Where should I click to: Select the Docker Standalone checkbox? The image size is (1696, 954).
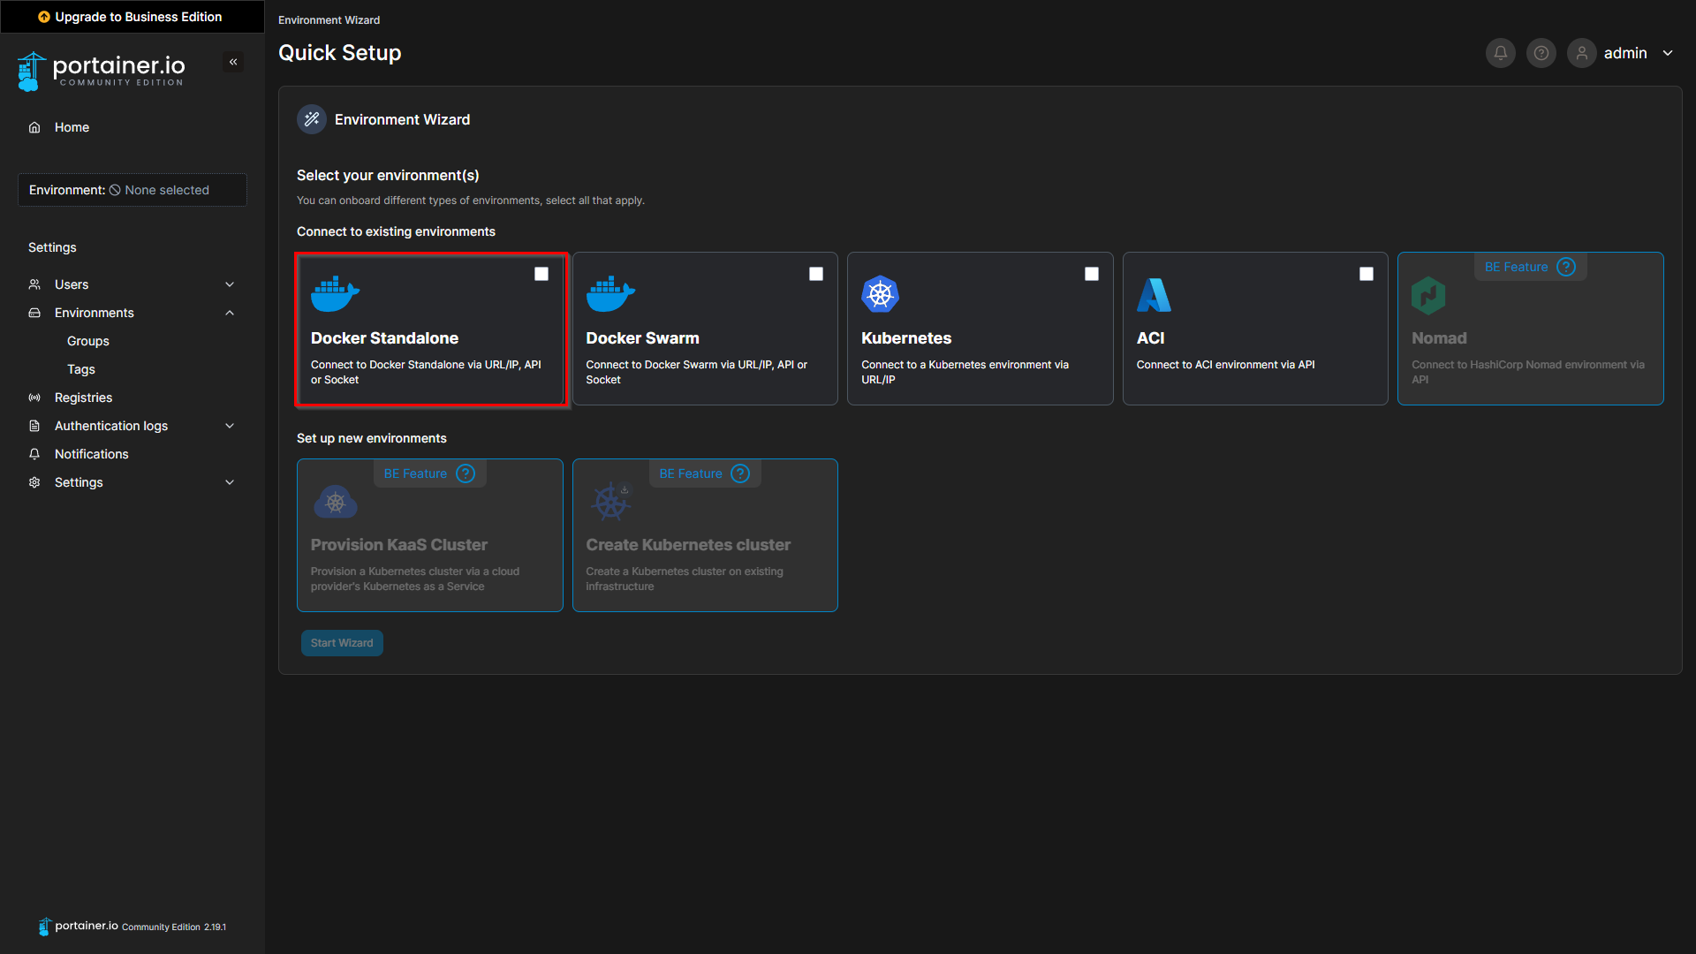click(541, 274)
